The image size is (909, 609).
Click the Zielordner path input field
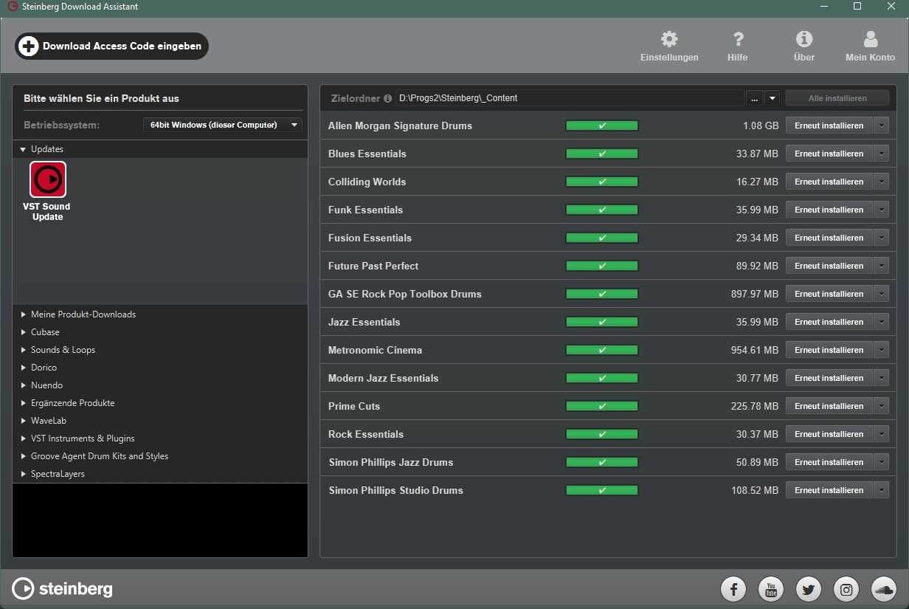tap(570, 98)
